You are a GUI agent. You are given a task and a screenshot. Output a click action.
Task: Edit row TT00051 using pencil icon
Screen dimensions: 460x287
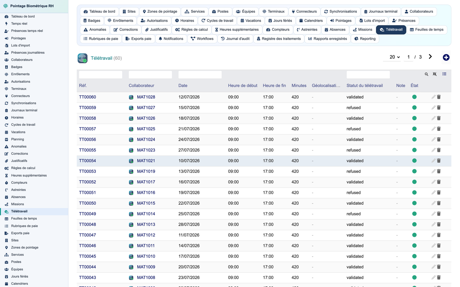pos(433,193)
